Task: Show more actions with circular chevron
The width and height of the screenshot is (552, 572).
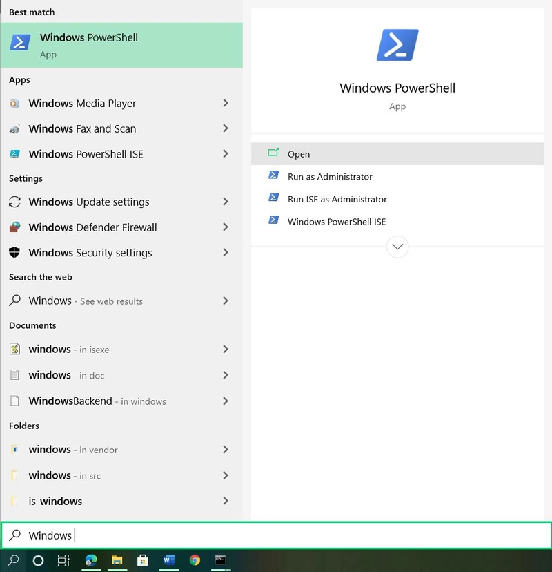Action: pyautogui.click(x=397, y=247)
